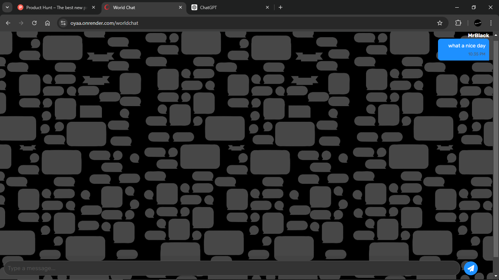
Task: Click the 10:35 PM message timestamp
Action: (477, 54)
